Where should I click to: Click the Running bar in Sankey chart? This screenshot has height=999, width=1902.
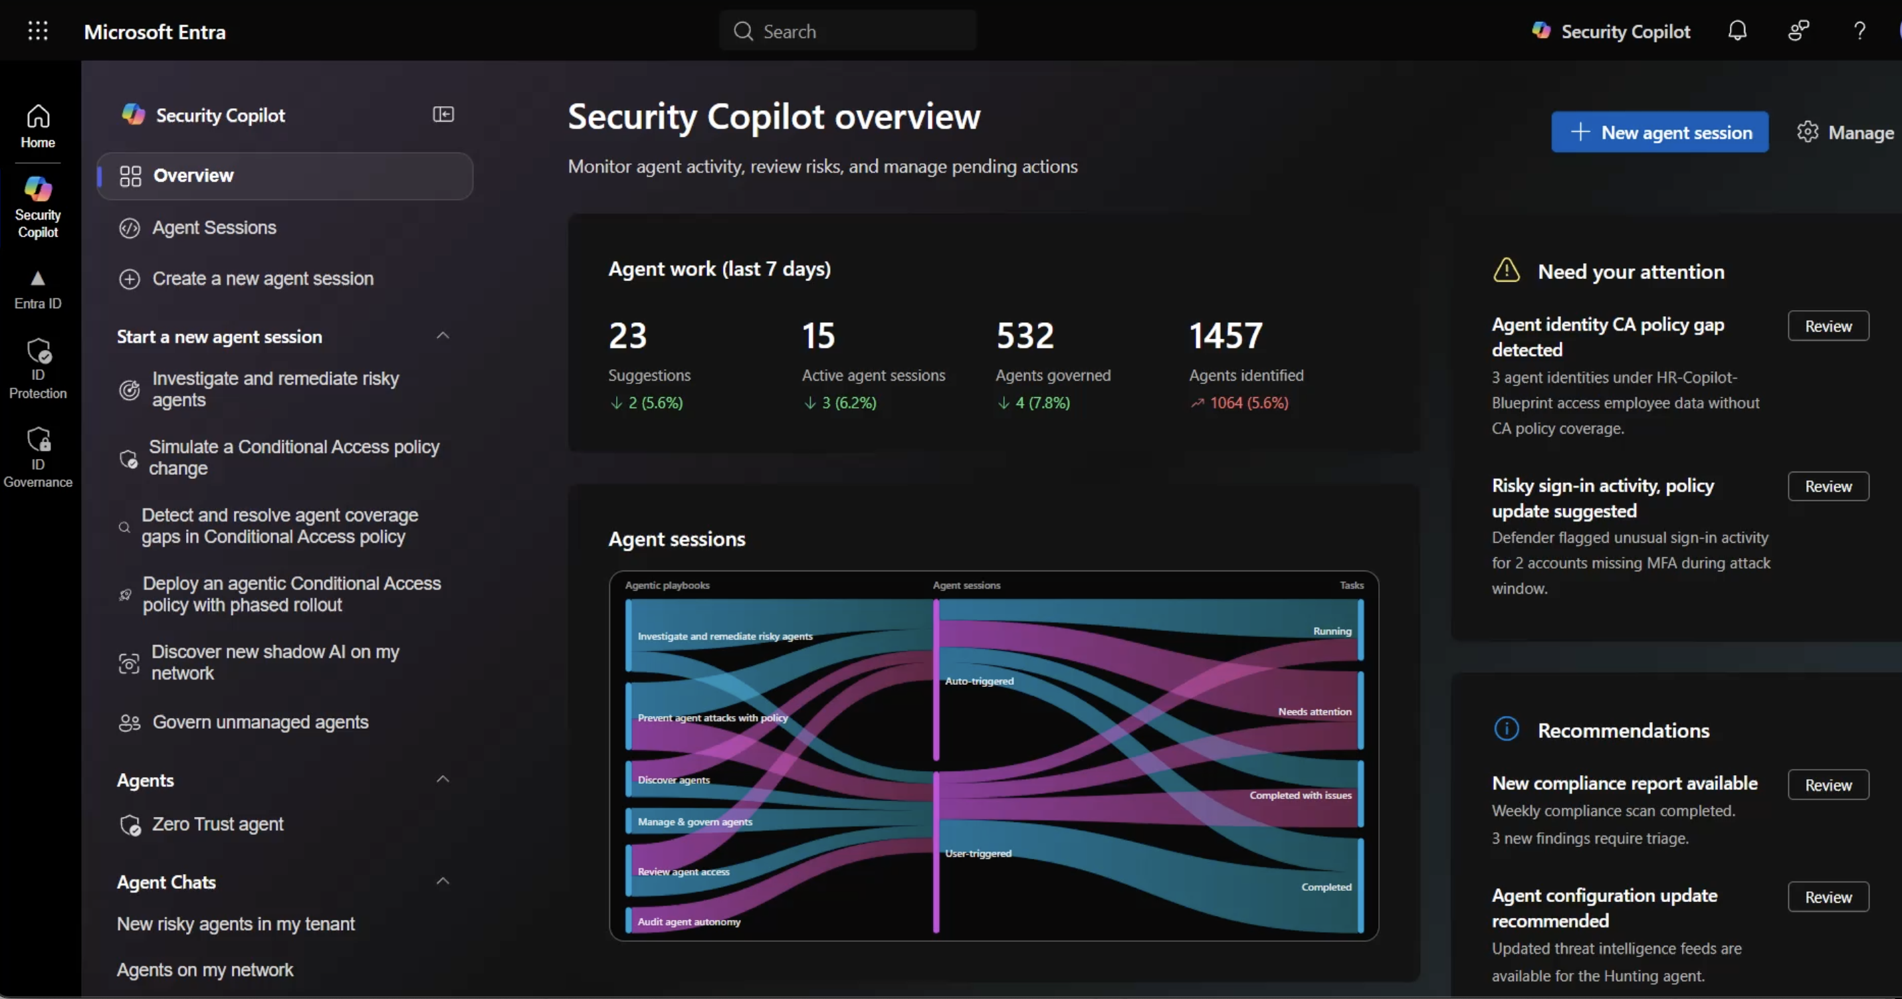(1360, 630)
